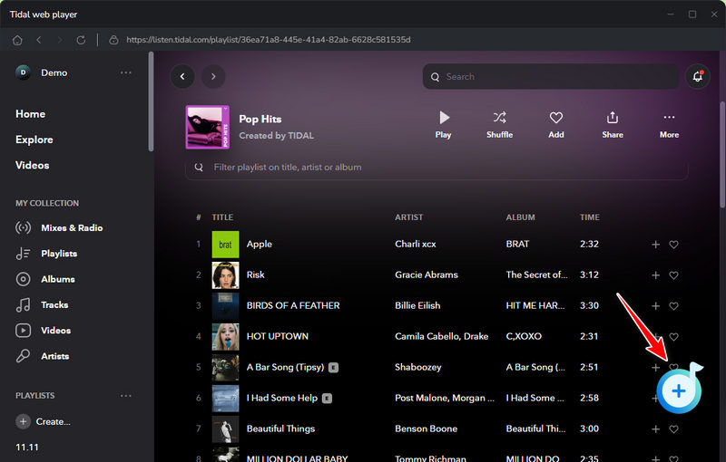Click the ALBUM column header

520,217
